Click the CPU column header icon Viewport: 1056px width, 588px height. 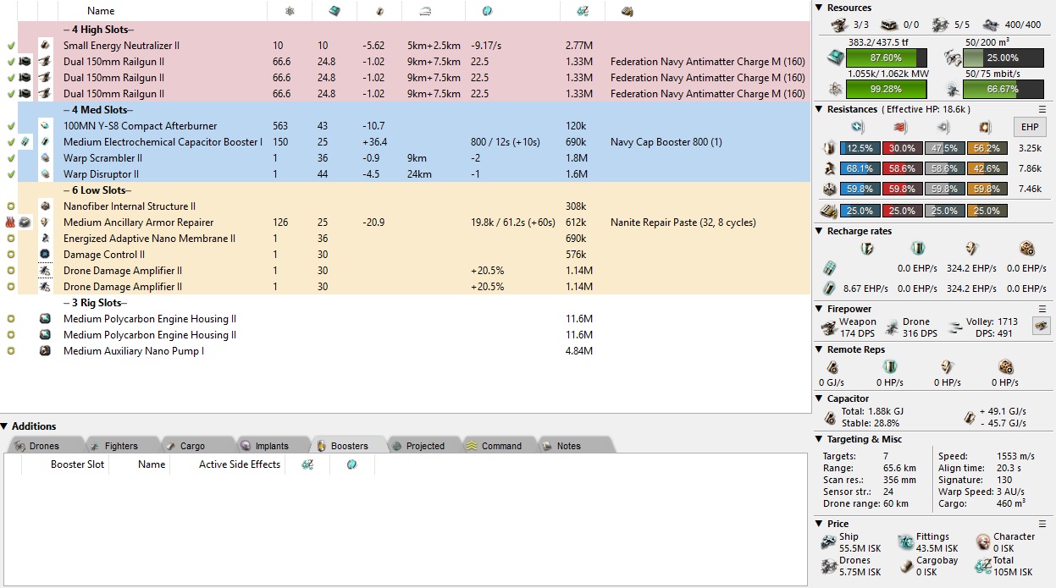tap(334, 11)
